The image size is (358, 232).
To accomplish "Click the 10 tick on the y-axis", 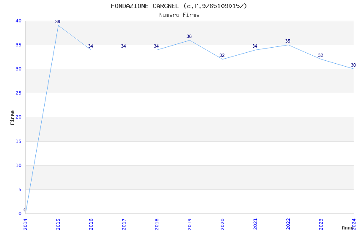I will point(19,165).
